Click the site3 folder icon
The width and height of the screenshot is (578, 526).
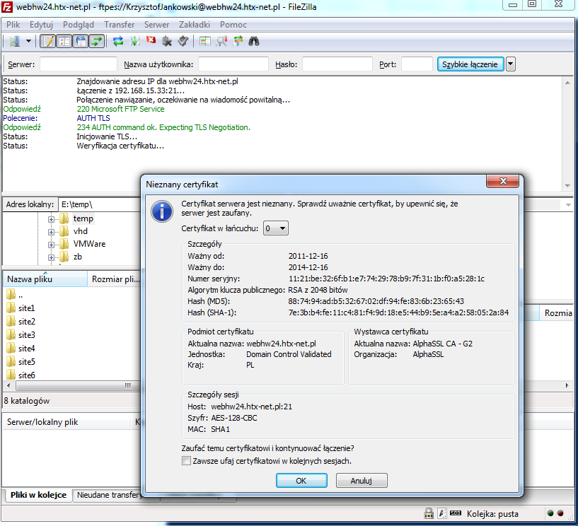[x=11, y=335]
